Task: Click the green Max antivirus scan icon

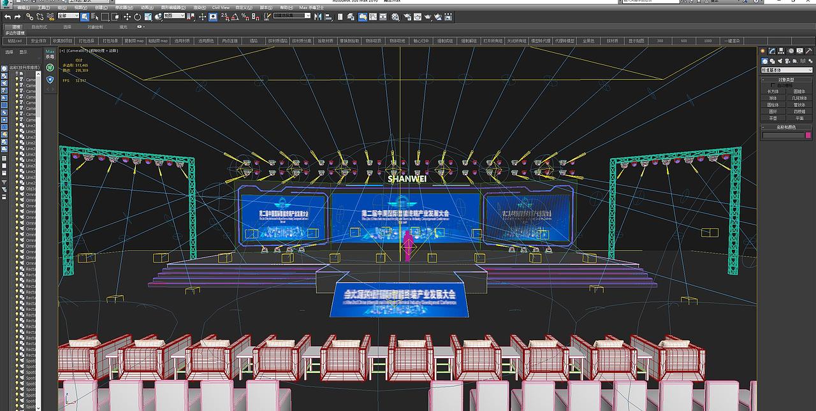Action: click(50, 67)
